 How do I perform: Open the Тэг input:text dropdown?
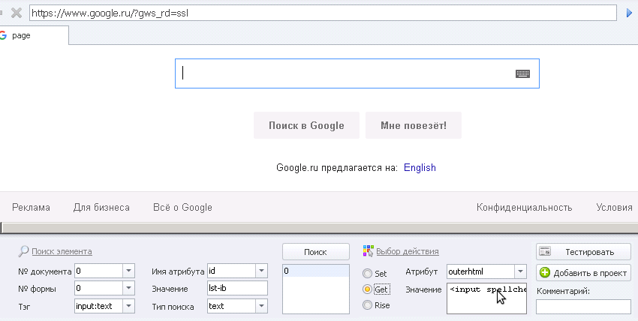(128, 306)
